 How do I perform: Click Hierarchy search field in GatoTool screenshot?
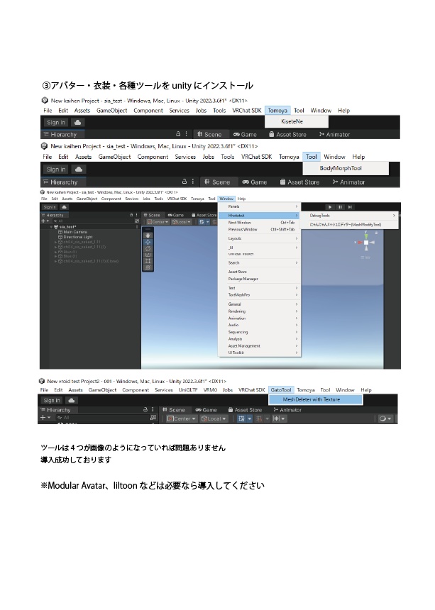[102, 418]
